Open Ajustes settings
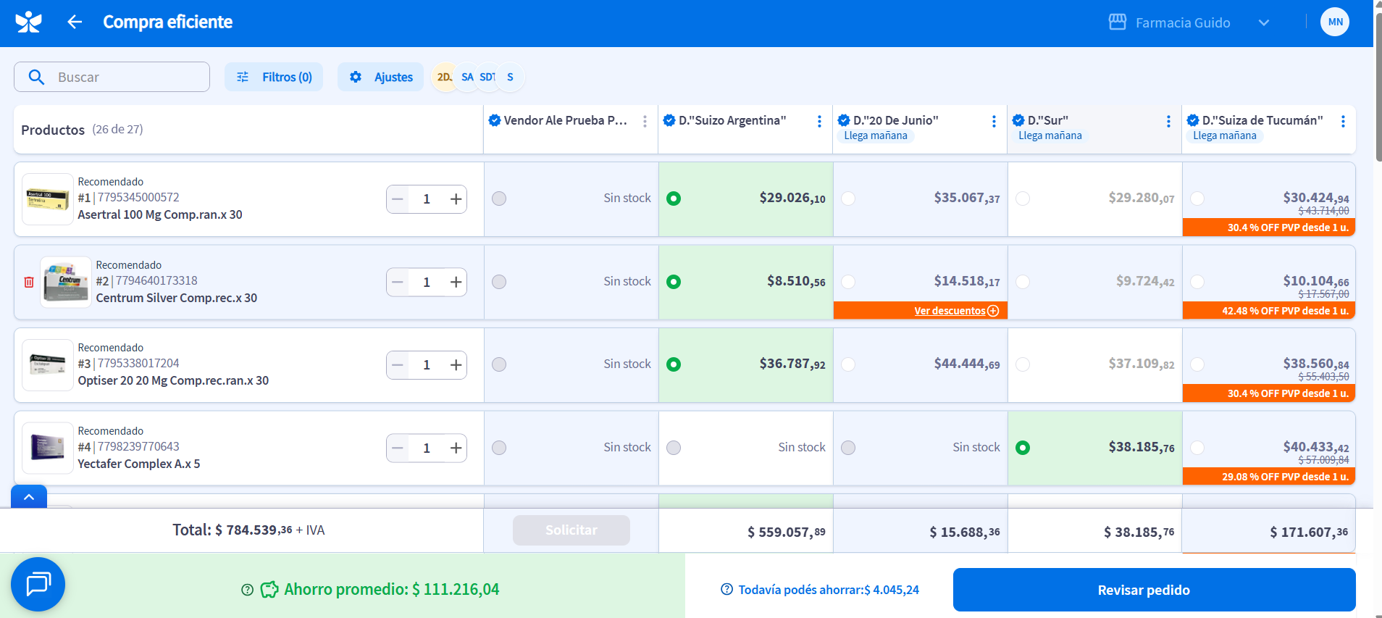This screenshot has width=1382, height=618. (381, 77)
